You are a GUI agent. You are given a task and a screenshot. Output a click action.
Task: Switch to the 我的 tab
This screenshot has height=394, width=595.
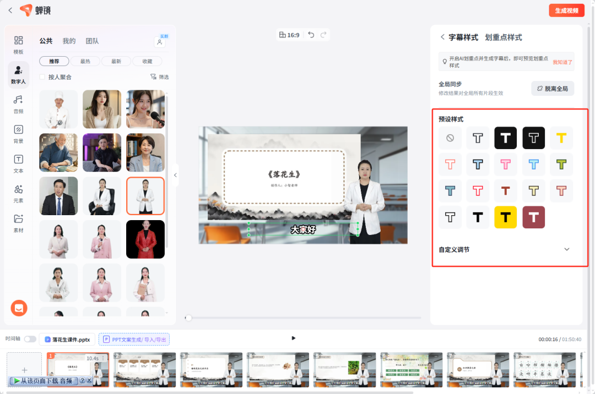tap(69, 41)
